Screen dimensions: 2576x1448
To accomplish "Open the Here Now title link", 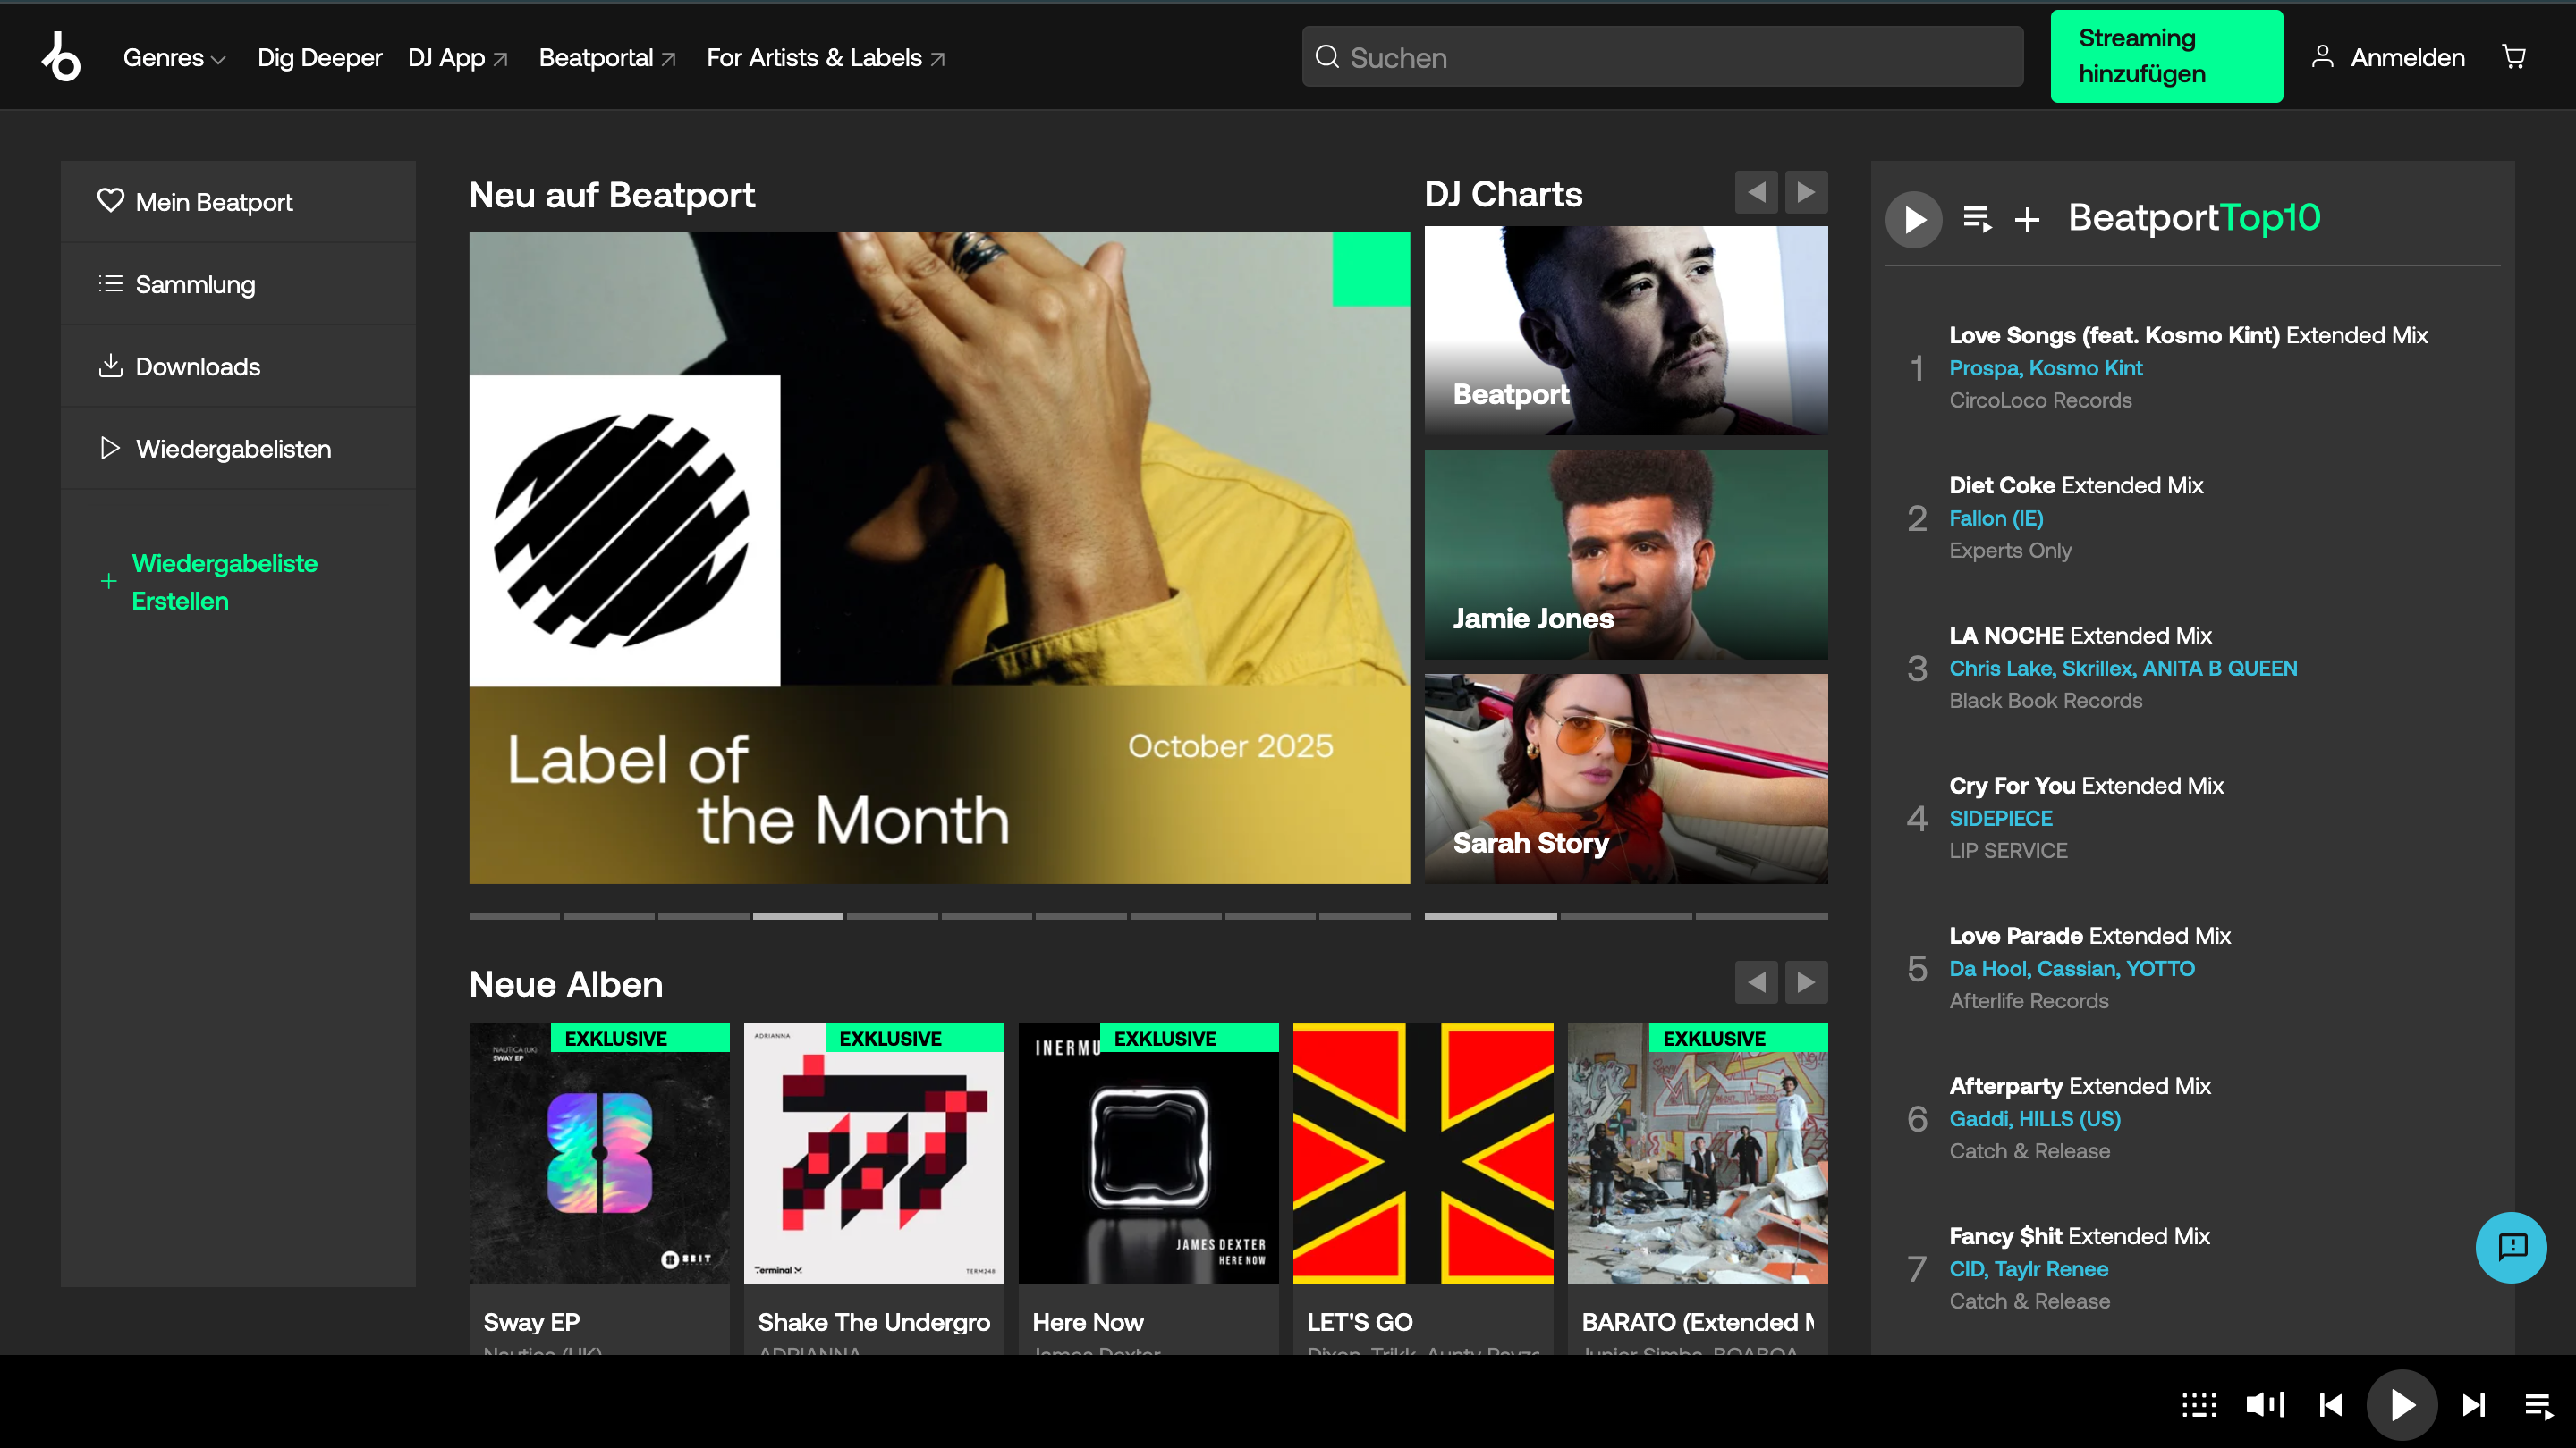I will (1087, 1322).
